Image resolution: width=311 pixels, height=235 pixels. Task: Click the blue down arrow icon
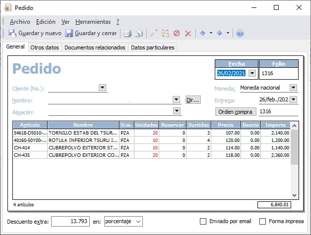tap(219, 34)
